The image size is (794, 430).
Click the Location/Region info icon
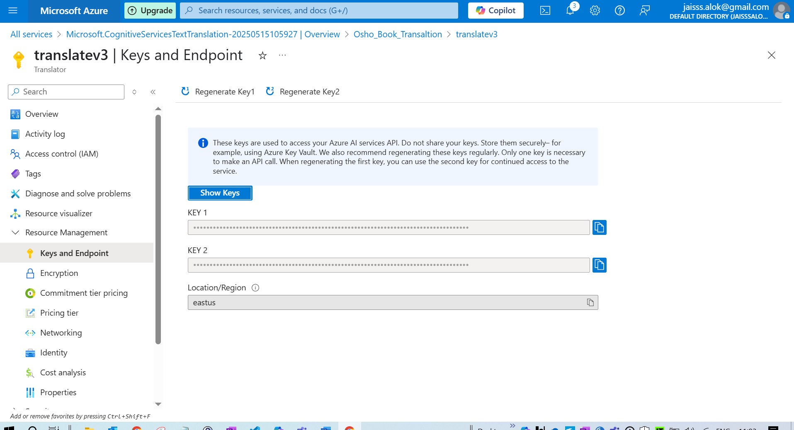point(255,288)
